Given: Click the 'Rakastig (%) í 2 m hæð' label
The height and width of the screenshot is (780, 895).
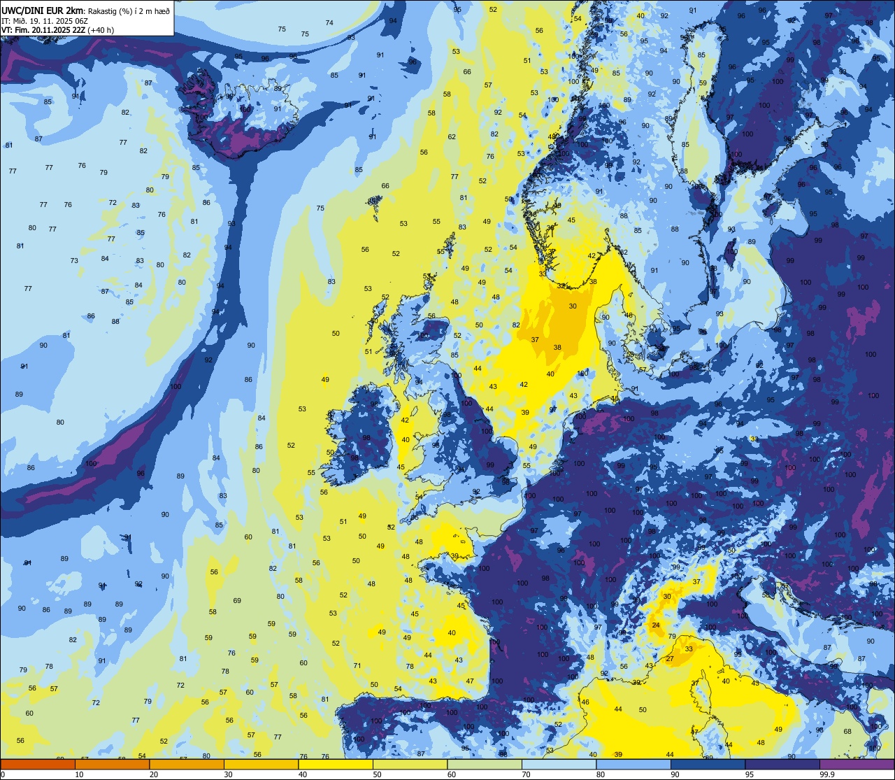Looking at the screenshot, I should pyautogui.click(x=129, y=11).
